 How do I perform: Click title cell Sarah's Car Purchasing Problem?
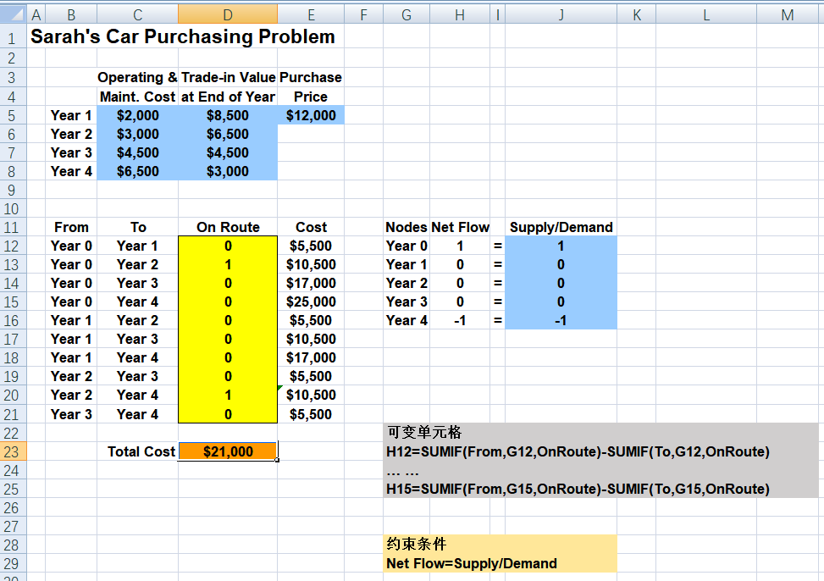click(x=183, y=36)
